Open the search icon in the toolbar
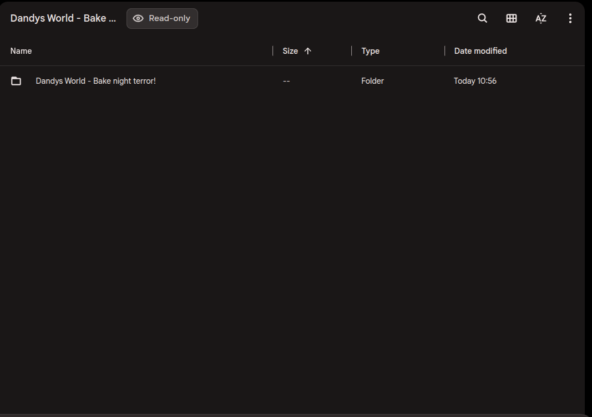 tap(482, 18)
